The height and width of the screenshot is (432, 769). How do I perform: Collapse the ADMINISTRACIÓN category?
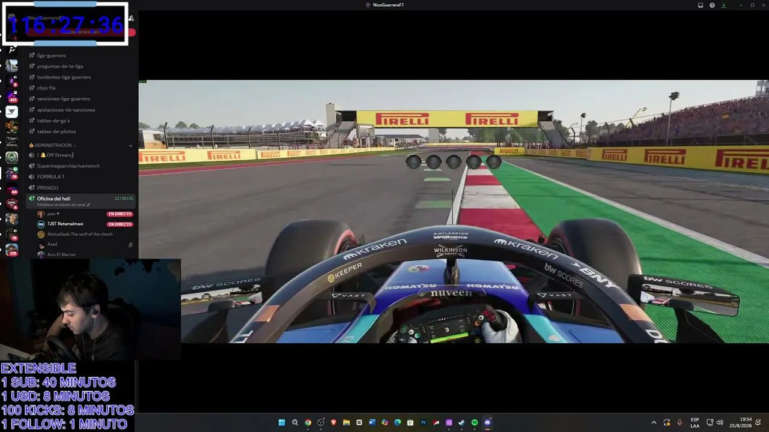(53, 145)
